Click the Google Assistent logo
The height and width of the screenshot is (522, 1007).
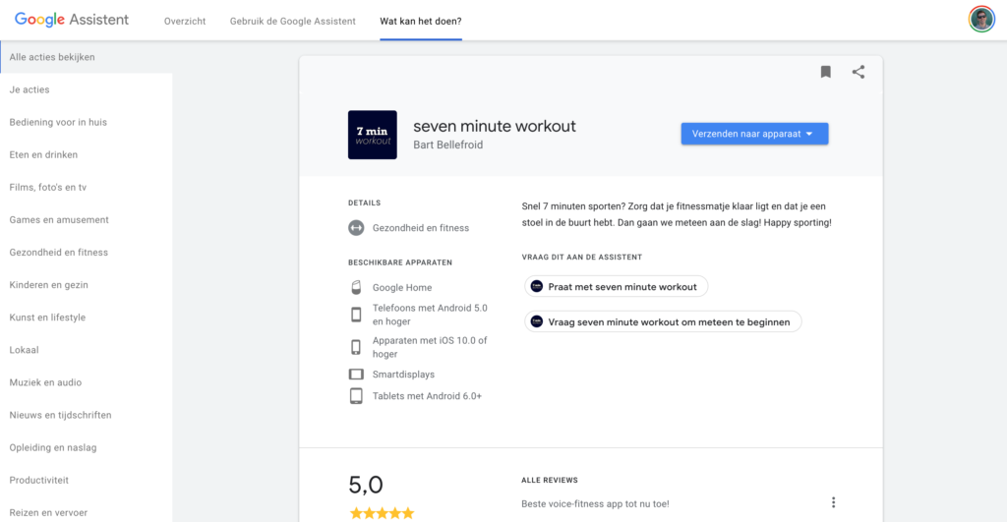click(71, 20)
